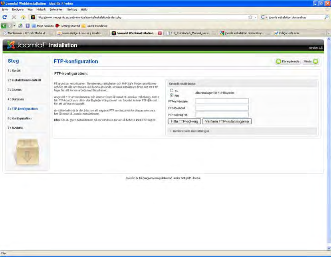Image resolution: width=331 pixels, height=257 pixels.
Task: Open the Bokmärken menu
Action: click(56, 10)
